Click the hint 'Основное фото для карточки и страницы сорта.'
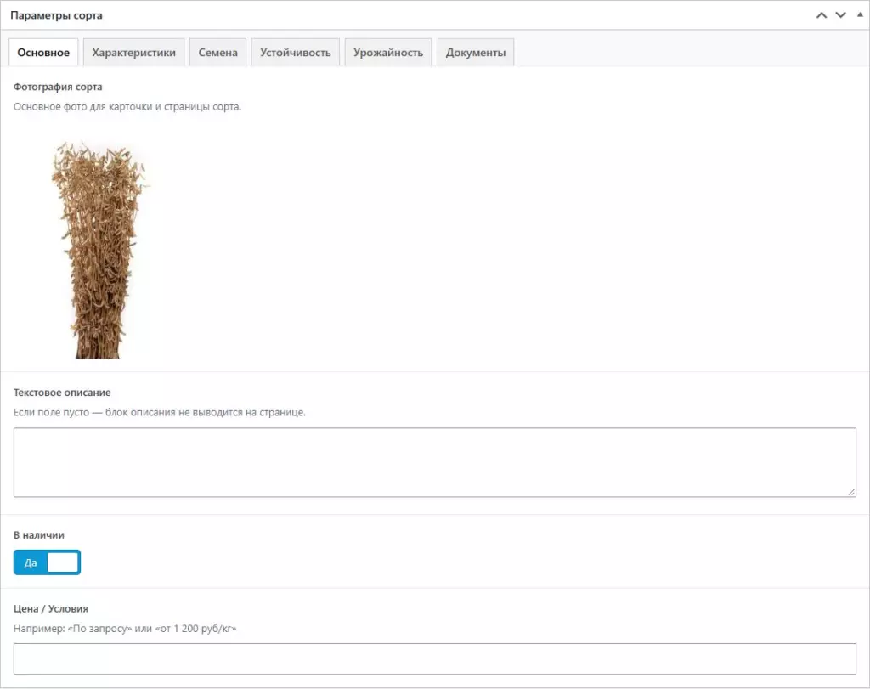Viewport: 870px width, 689px height. coord(127,106)
